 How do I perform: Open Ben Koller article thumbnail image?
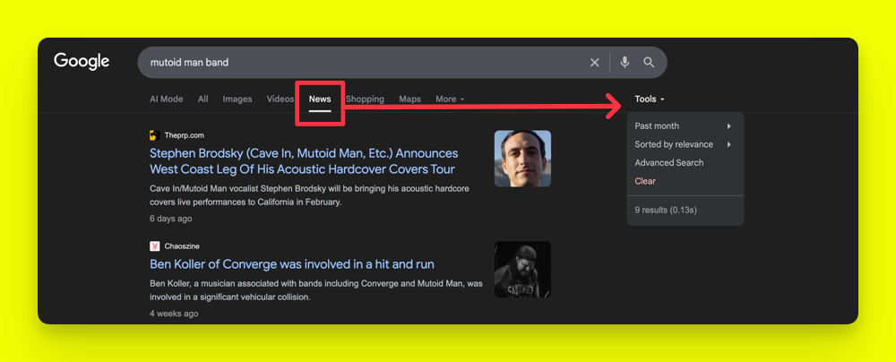tap(522, 269)
